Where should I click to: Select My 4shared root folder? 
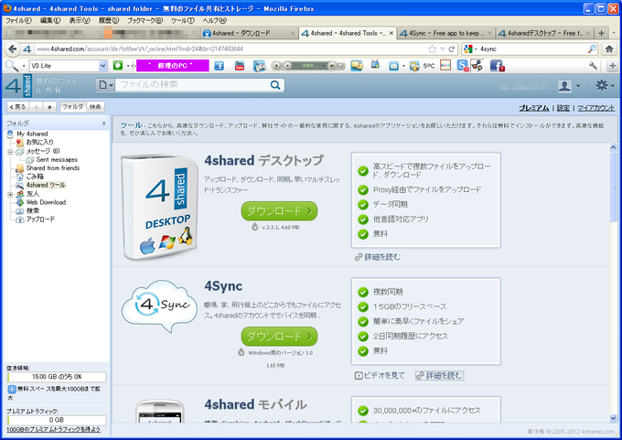click(32, 134)
